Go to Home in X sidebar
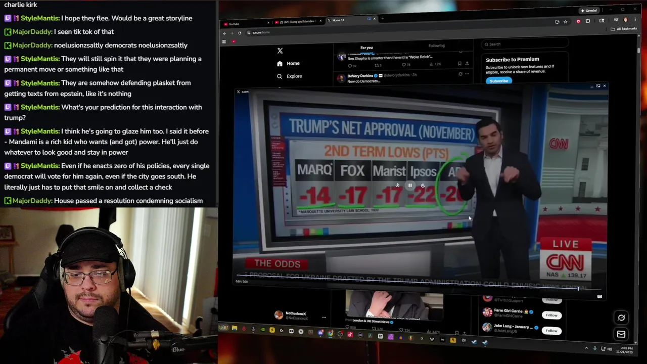This screenshot has width=647, height=364. point(288,64)
